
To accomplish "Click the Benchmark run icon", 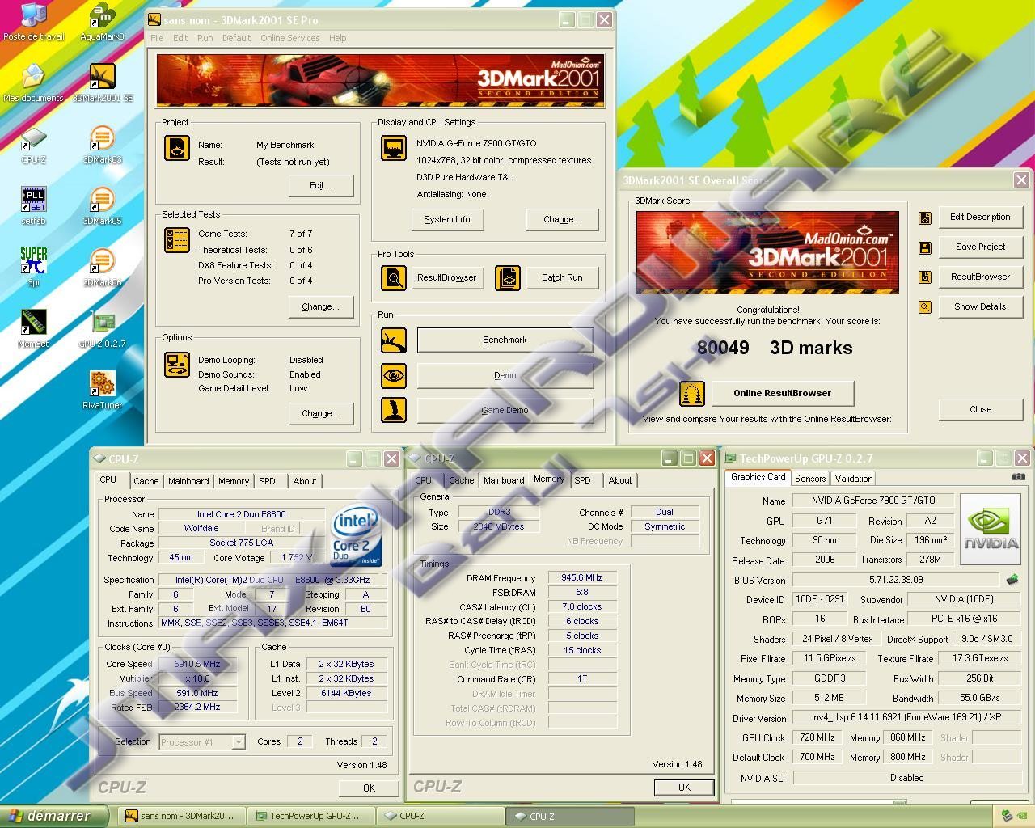I will (394, 340).
